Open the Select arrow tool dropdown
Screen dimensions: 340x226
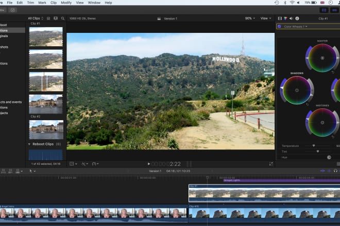32,171
